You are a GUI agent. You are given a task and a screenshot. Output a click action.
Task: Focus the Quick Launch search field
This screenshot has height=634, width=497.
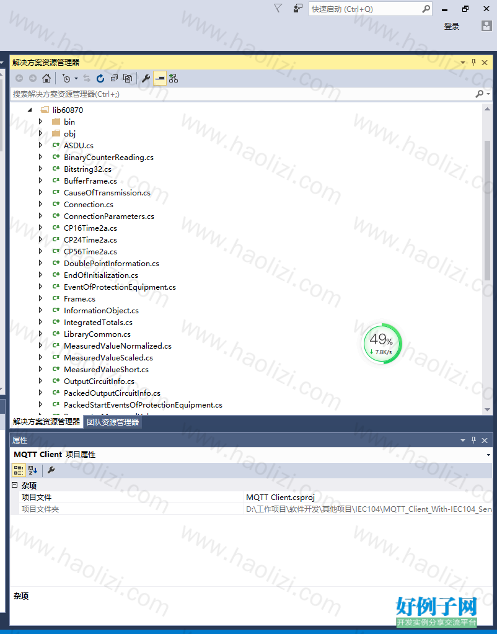point(366,9)
